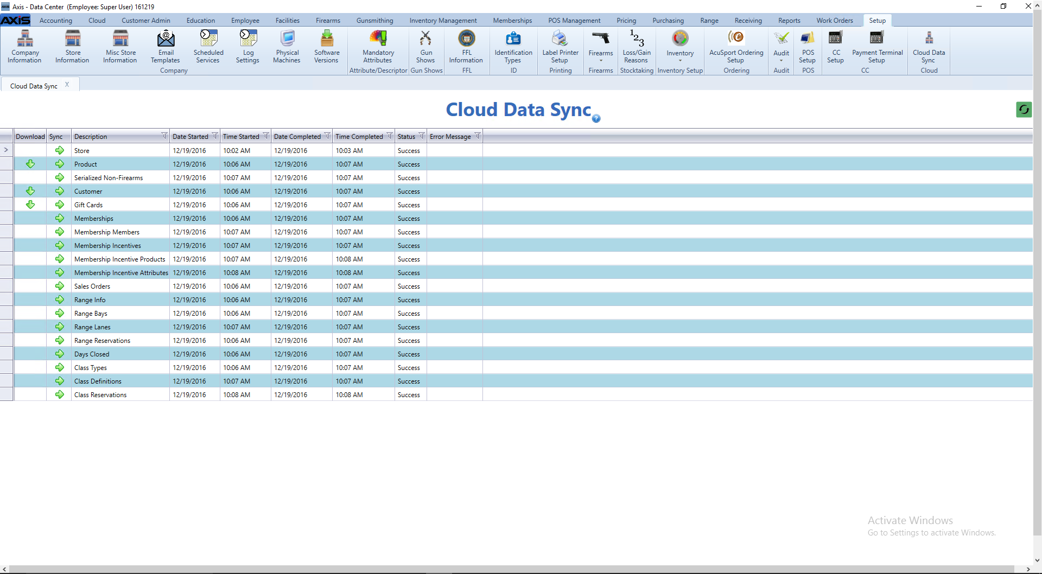Viewport: 1042px width, 574px height.
Task: Open Loss/Gain Reasons
Action: coord(637,47)
